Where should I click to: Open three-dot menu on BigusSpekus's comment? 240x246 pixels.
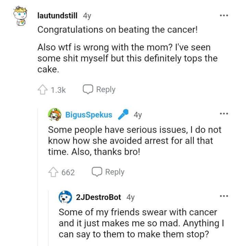coord(224,114)
